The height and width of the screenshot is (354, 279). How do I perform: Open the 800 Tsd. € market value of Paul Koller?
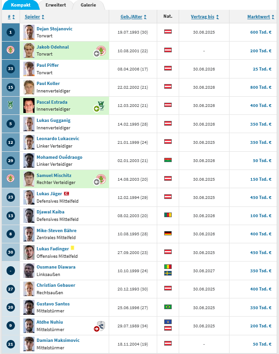coord(261,87)
